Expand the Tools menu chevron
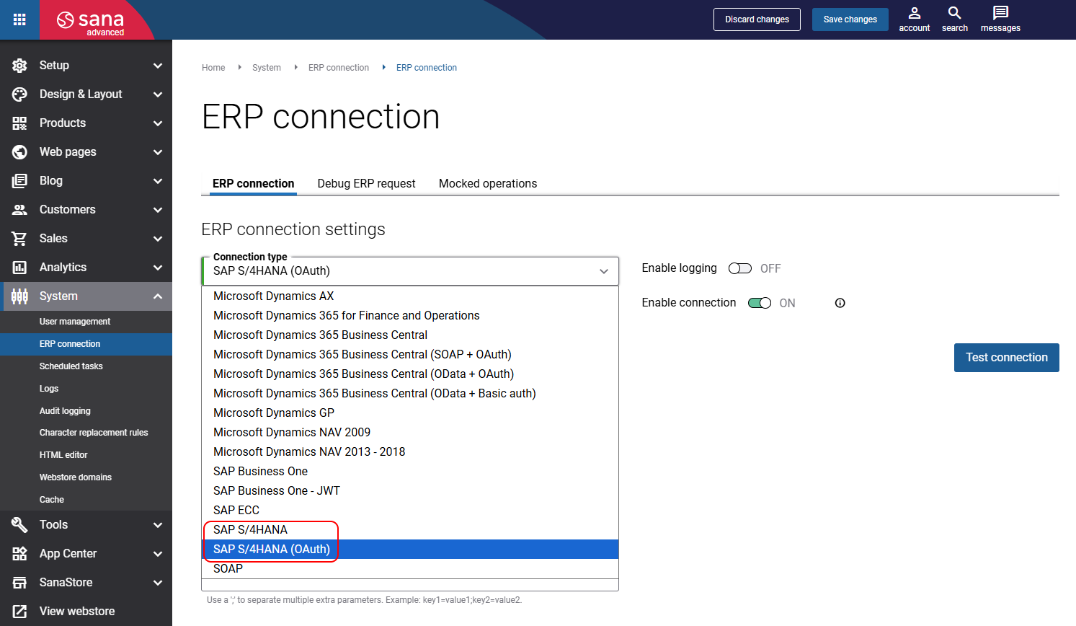 click(x=158, y=525)
